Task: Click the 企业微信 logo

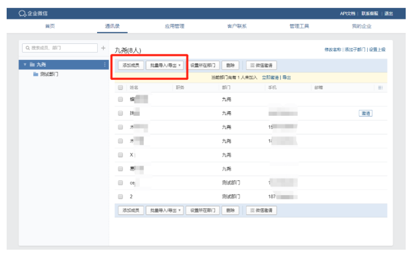Action: (x=33, y=13)
